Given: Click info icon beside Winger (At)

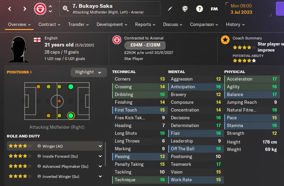Looking at the screenshot, I should pos(39,146).
